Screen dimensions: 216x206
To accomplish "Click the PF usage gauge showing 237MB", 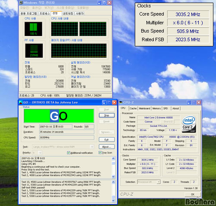I will 34,51.
